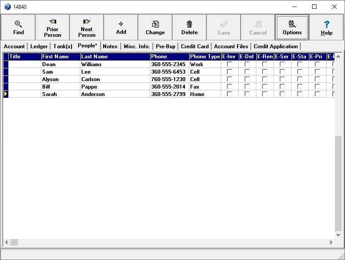Click the Phone Type column header

point(205,57)
